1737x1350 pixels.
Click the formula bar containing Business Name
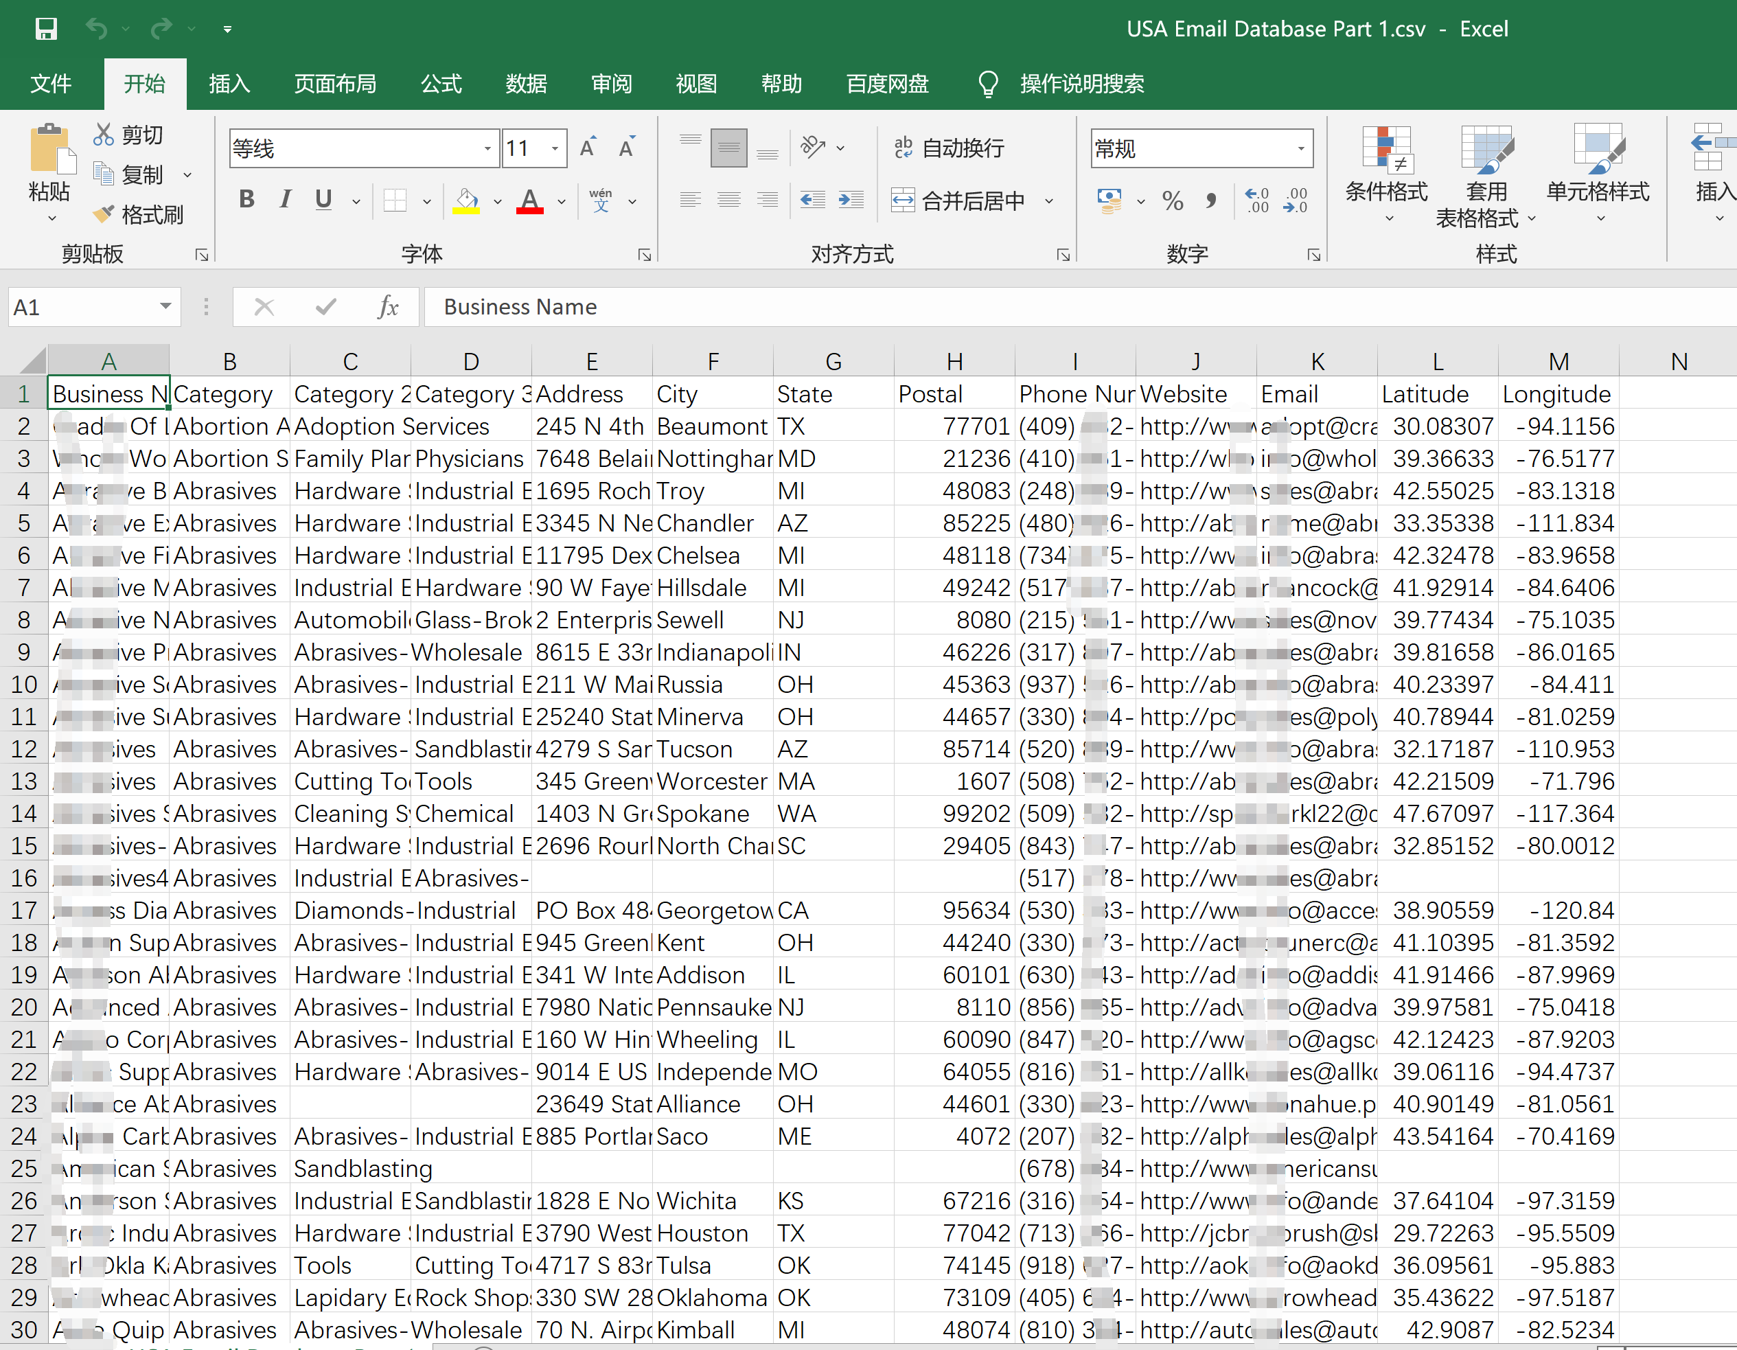click(1080, 307)
